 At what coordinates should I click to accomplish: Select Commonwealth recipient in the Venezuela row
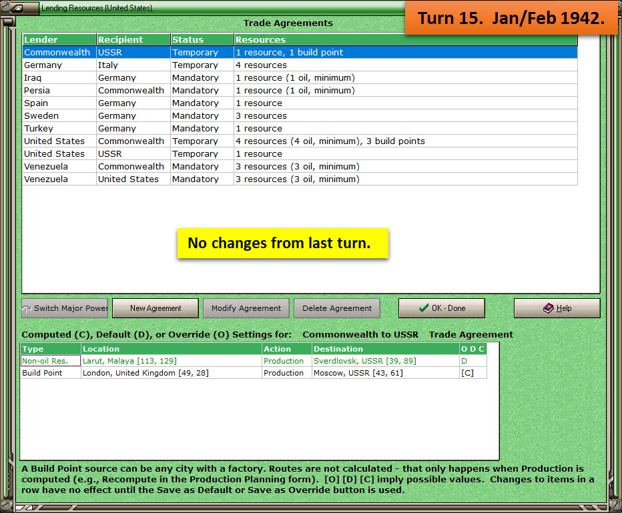coord(133,167)
